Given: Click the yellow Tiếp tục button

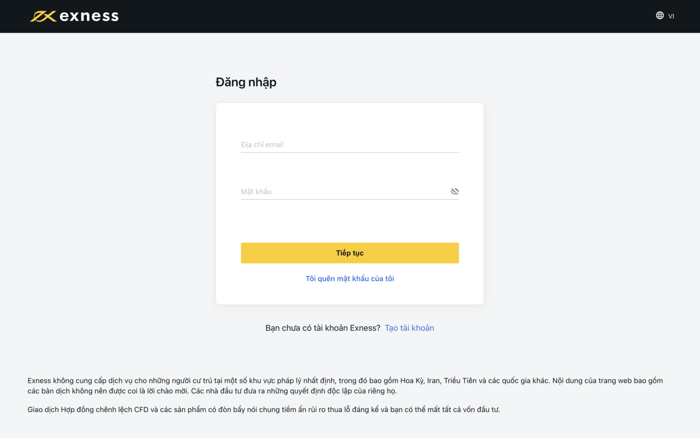Looking at the screenshot, I should click(x=349, y=253).
